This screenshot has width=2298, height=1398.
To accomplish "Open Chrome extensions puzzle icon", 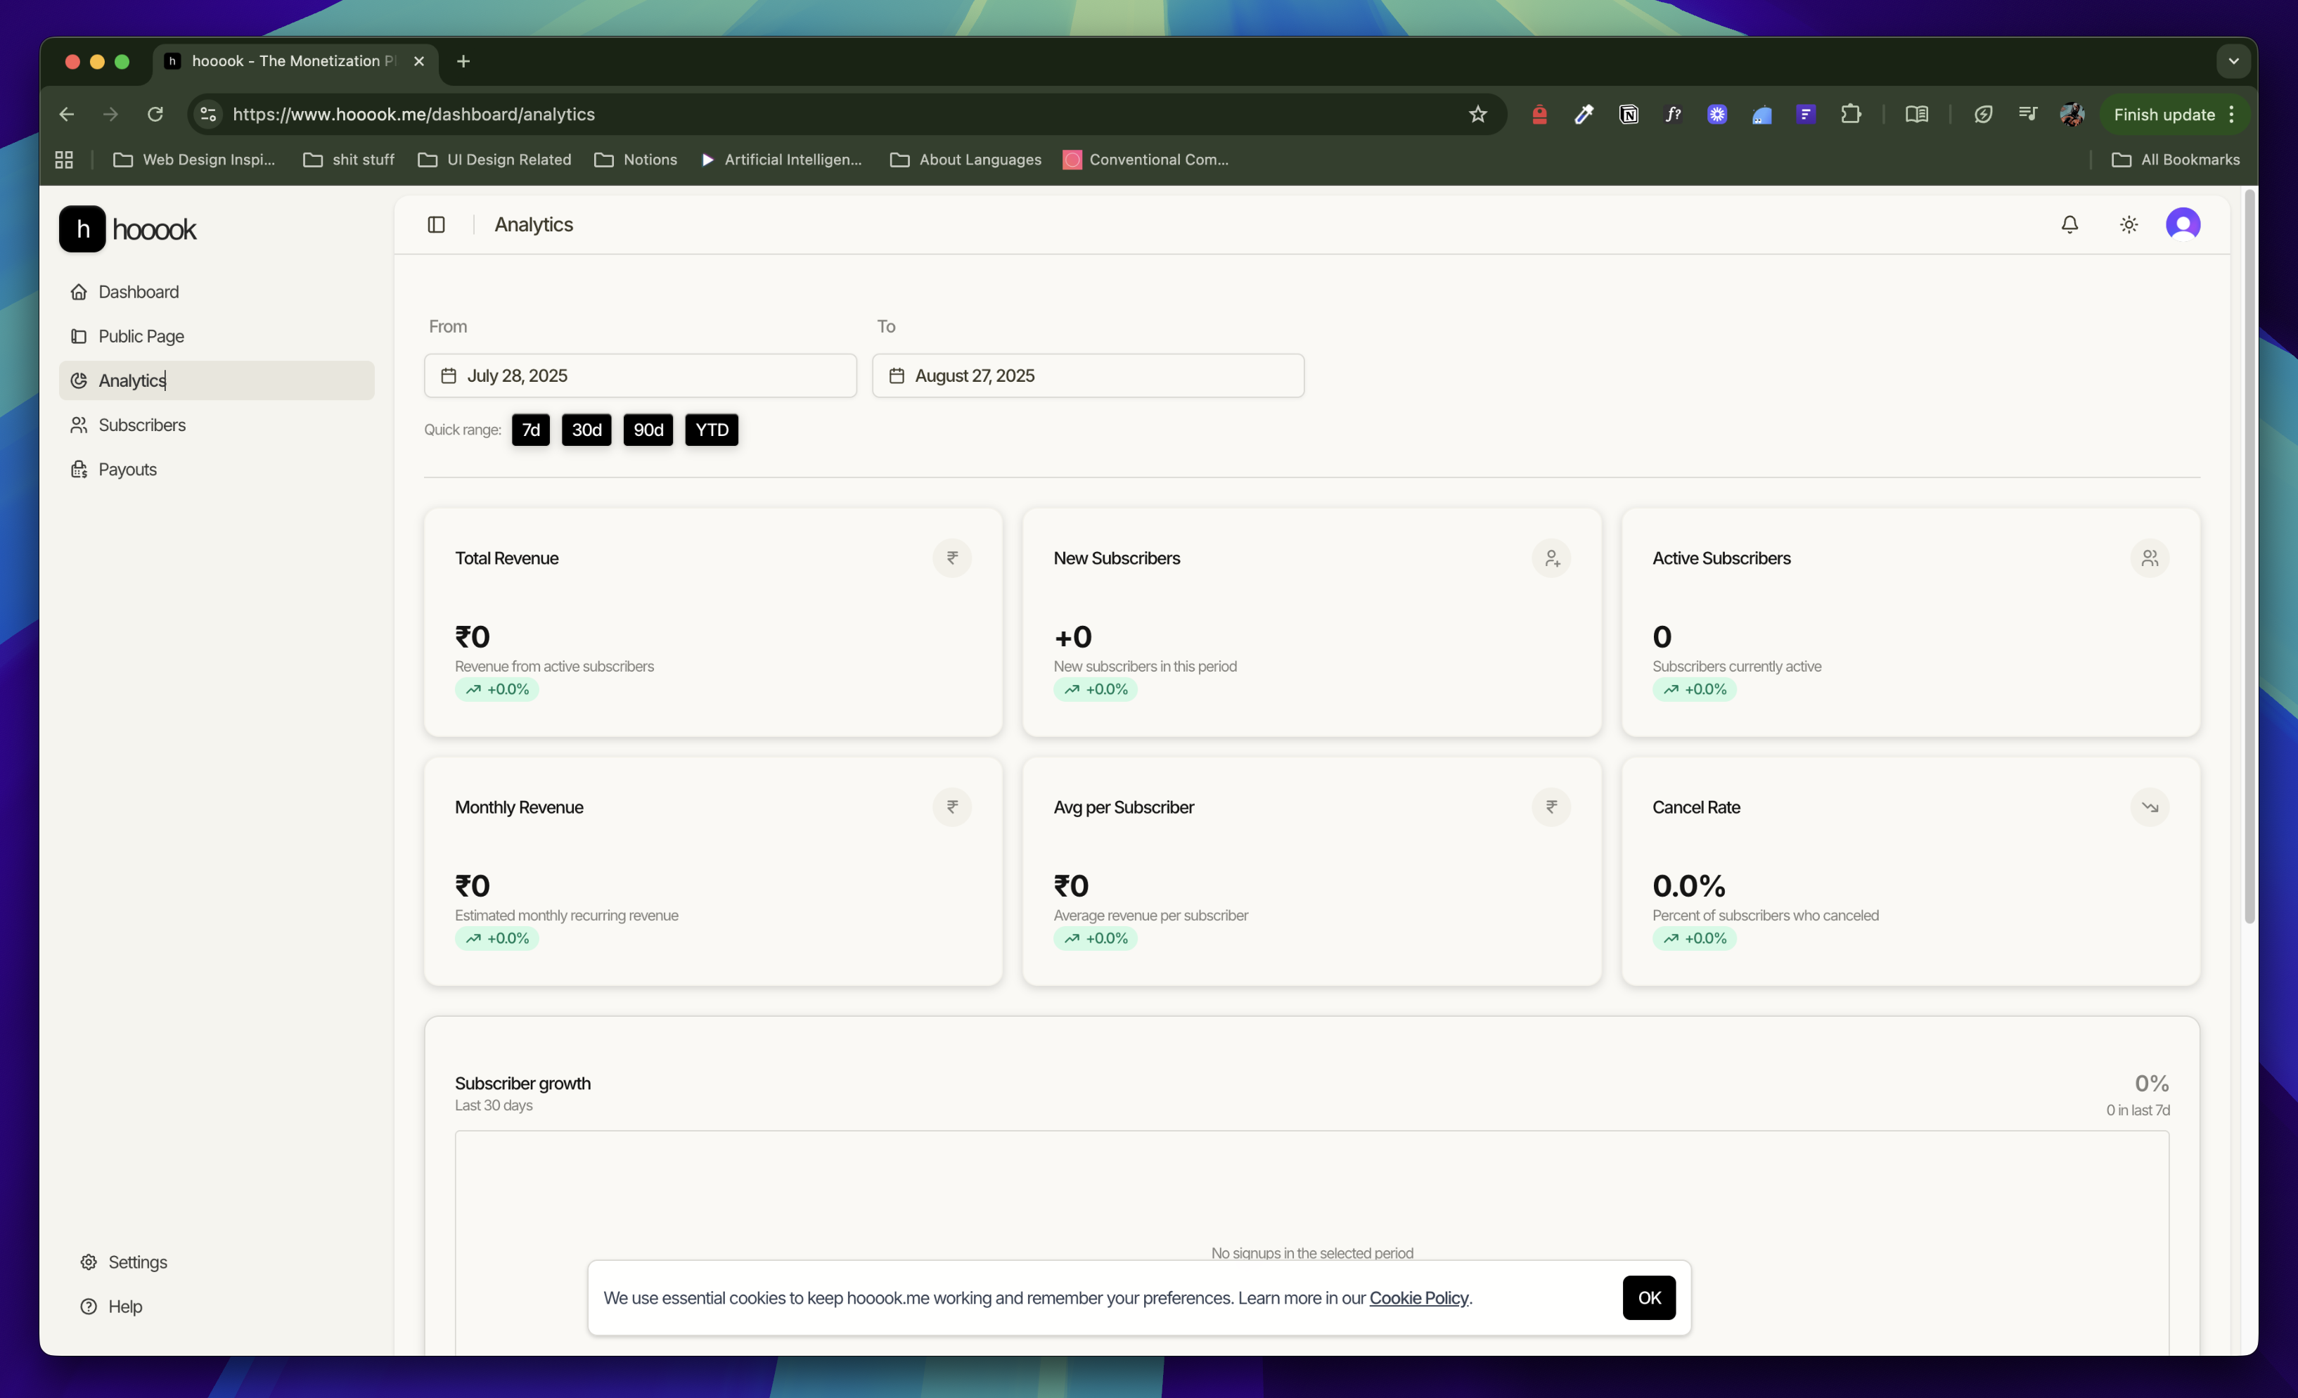I will click(1850, 115).
